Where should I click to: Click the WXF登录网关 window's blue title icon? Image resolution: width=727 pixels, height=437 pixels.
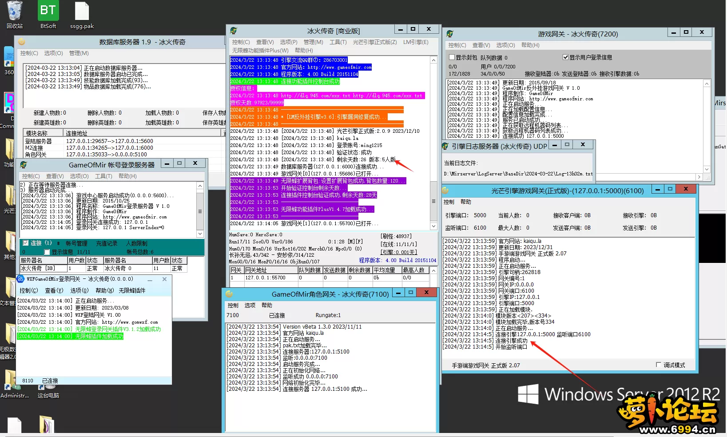click(x=20, y=279)
